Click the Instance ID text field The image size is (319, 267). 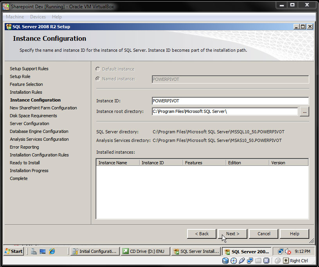tap(230, 101)
